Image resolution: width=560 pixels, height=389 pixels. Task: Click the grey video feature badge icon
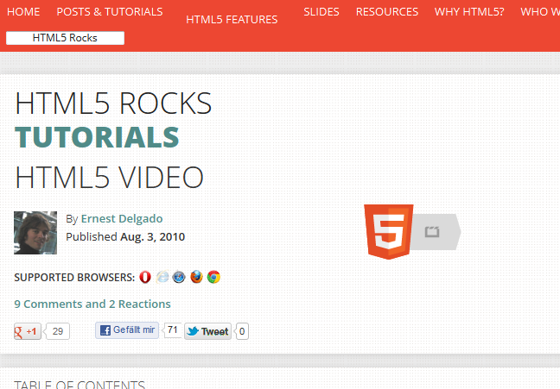[x=436, y=232]
